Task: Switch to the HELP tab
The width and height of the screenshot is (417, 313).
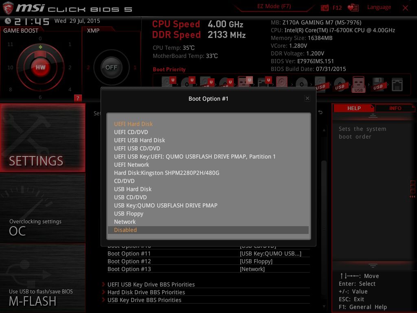Action: [x=354, y=108]
